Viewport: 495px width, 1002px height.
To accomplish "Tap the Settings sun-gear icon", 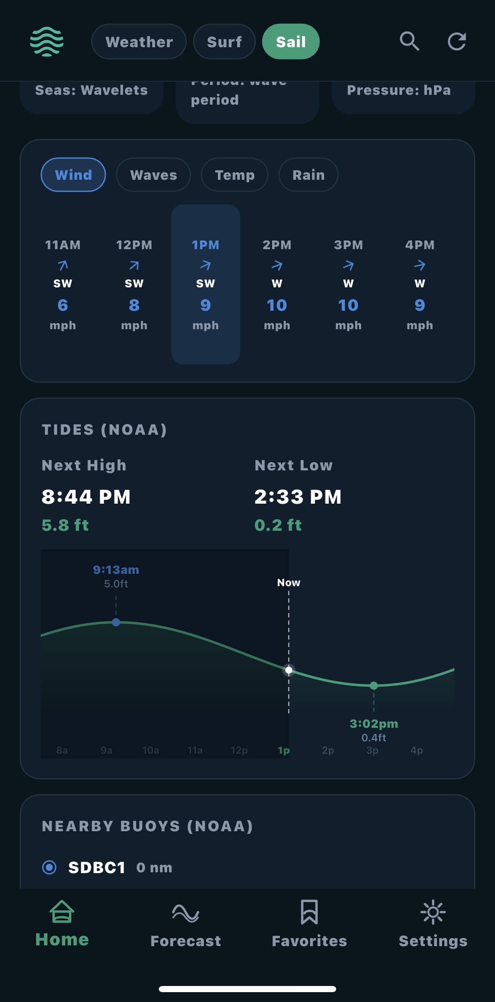I will (433, 912).
